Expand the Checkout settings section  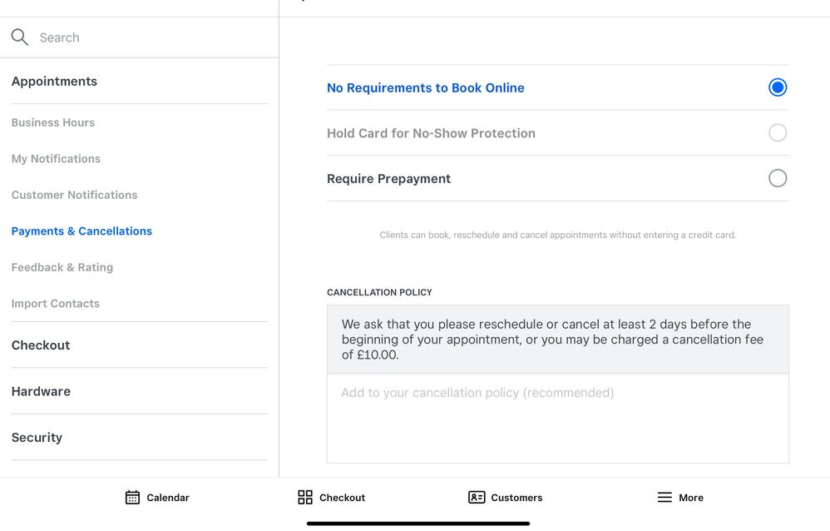point(41,345)
